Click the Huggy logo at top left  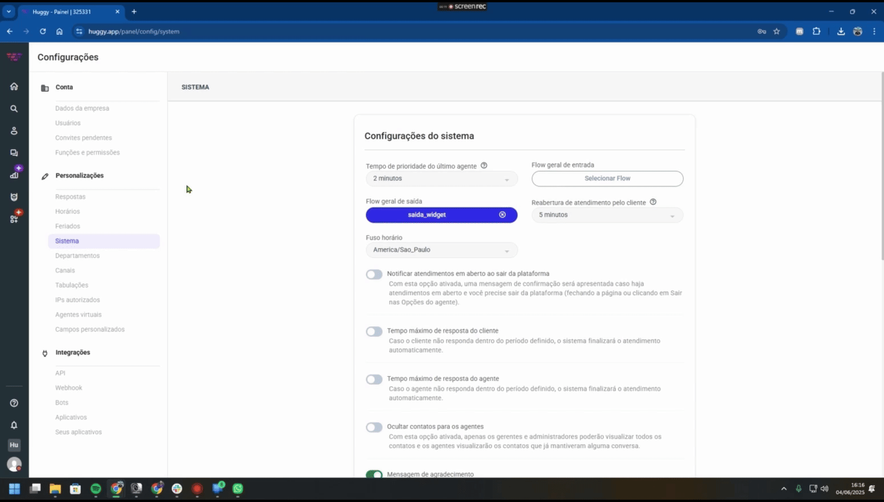14,56
